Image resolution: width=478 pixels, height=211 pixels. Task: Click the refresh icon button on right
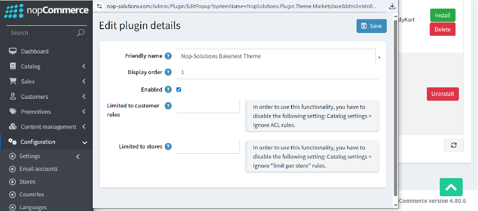tap(454, 146)
